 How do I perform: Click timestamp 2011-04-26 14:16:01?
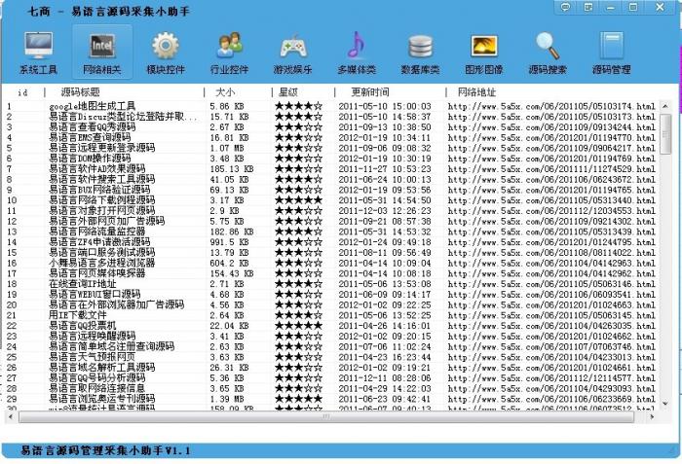click(x=385, y=326)
